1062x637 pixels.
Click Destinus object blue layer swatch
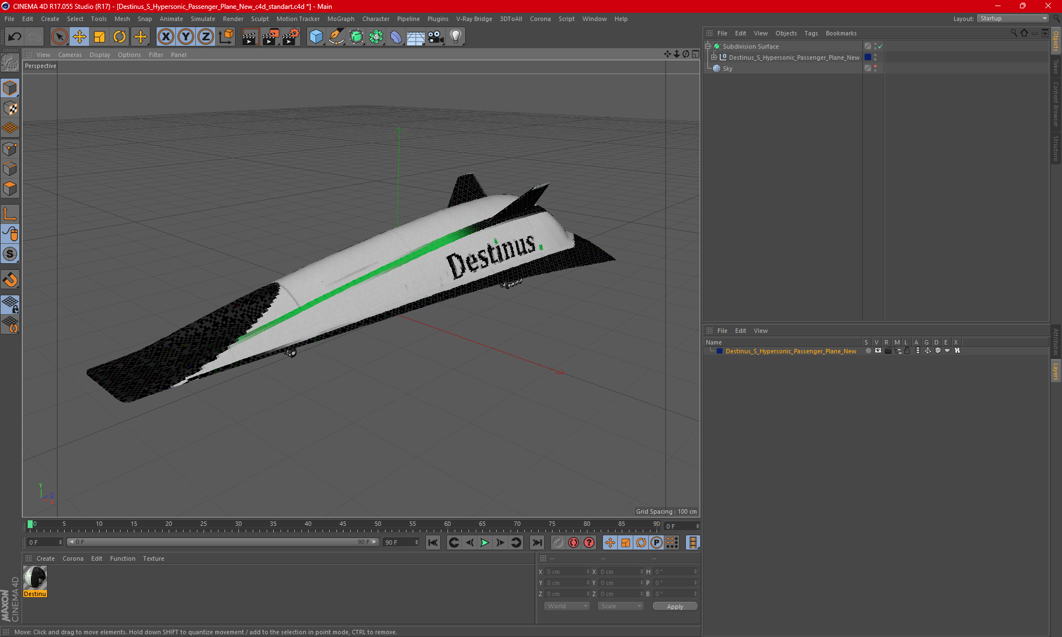pyautogui.click(x=868, y=58)
